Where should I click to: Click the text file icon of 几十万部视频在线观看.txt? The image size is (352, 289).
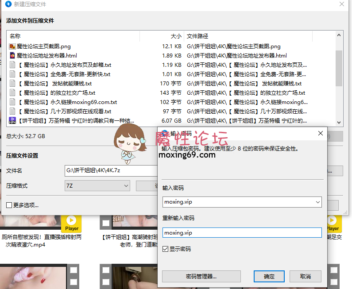click(12, 112)
